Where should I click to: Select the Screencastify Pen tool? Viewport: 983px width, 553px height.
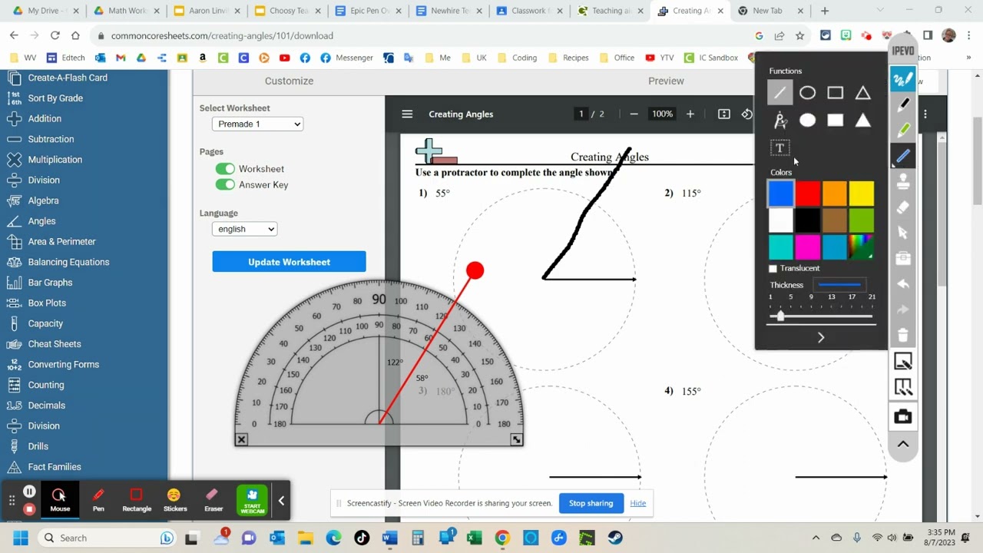(98, 500)
